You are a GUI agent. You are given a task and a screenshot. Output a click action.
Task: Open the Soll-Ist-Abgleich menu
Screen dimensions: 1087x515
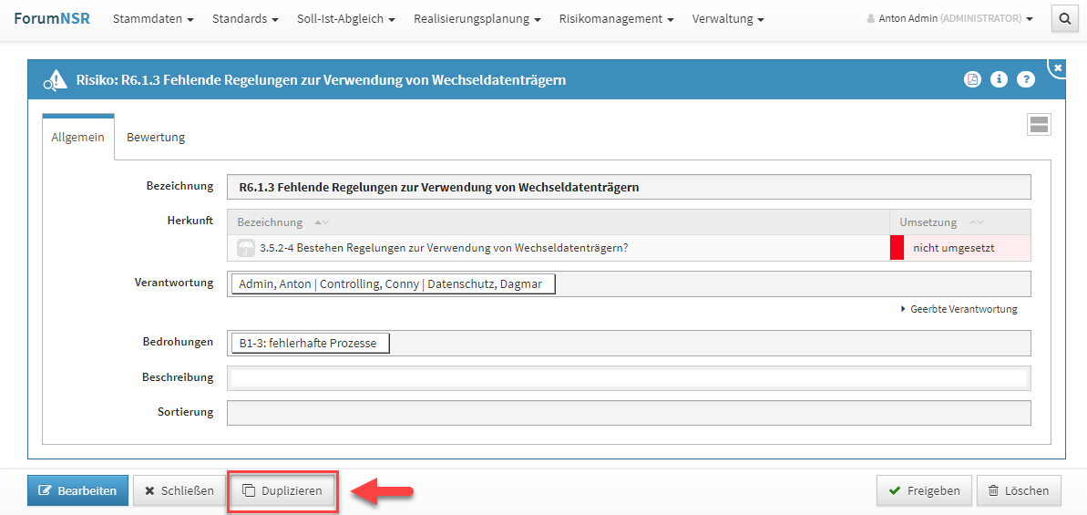pos(345,19)
